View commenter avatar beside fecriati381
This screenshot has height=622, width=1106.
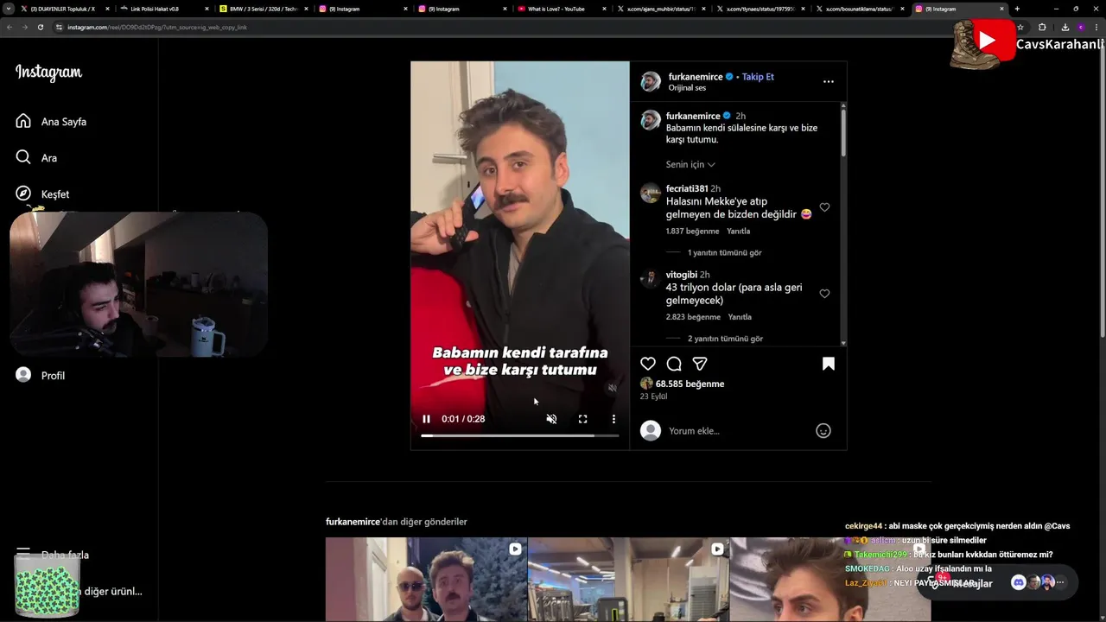[x=651, y=193]
